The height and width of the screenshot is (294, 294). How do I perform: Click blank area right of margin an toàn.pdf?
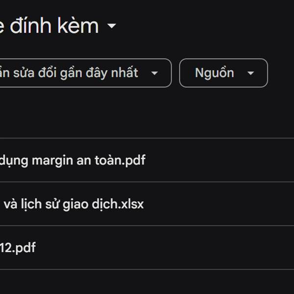pos(220,160)
